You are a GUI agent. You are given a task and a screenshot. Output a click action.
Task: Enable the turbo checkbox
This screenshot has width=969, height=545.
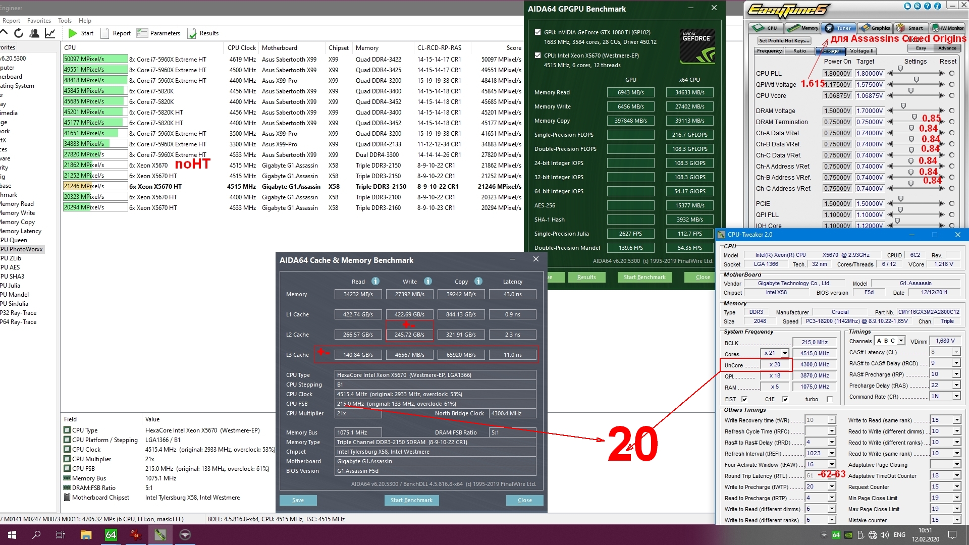pyautogui.click(x=829, y=399)
